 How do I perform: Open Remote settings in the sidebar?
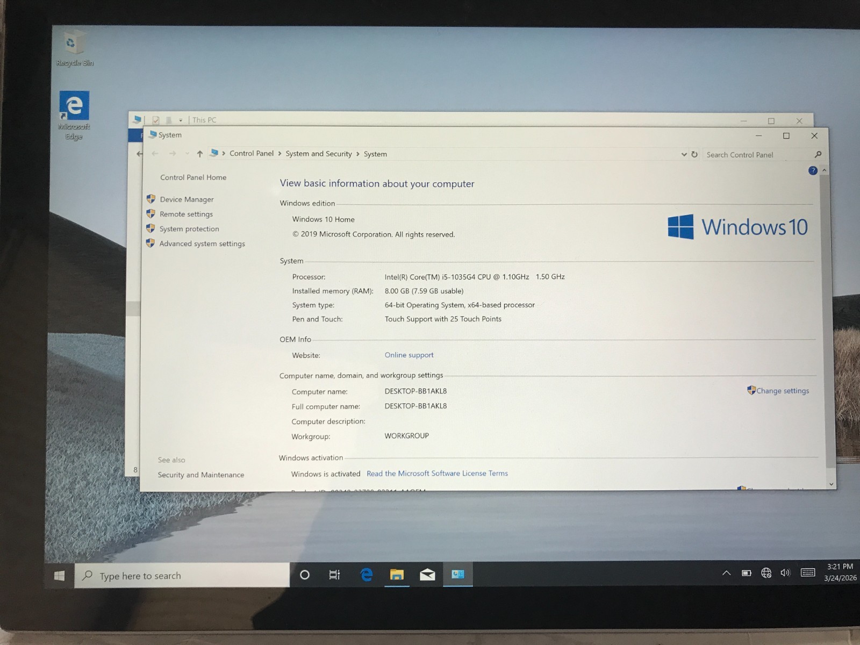point(186,214)
